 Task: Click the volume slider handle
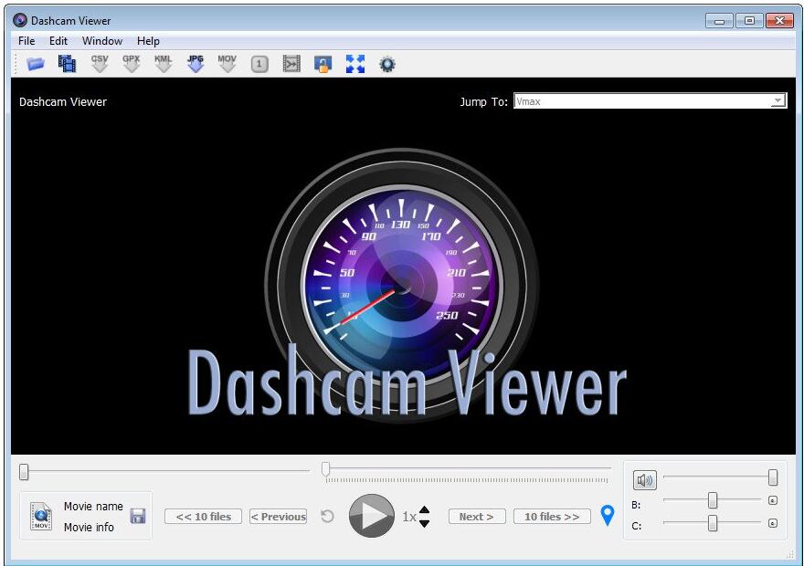tap(773, 477)
